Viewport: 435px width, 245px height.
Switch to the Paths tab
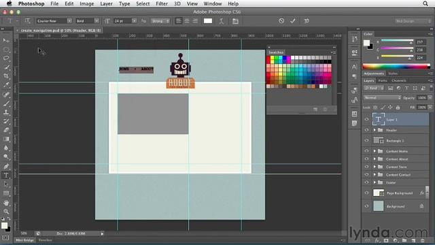click(383, 80)
